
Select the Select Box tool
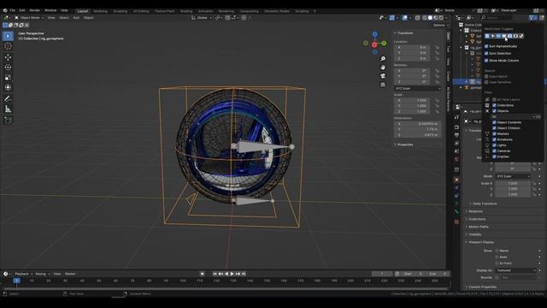8,36
